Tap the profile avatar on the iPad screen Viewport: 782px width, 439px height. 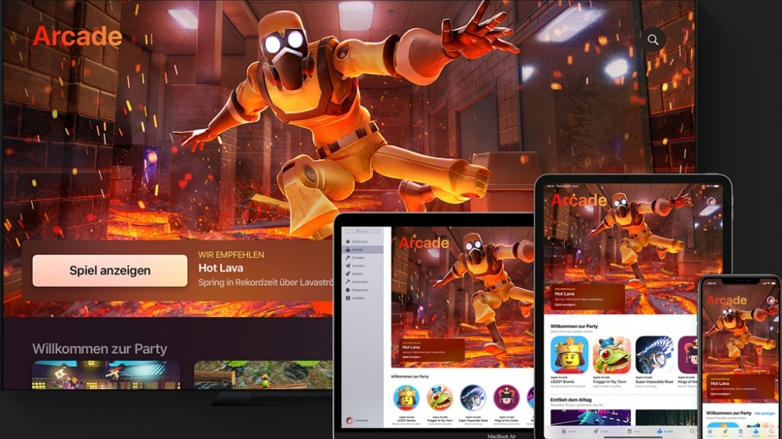click(711, 202)
